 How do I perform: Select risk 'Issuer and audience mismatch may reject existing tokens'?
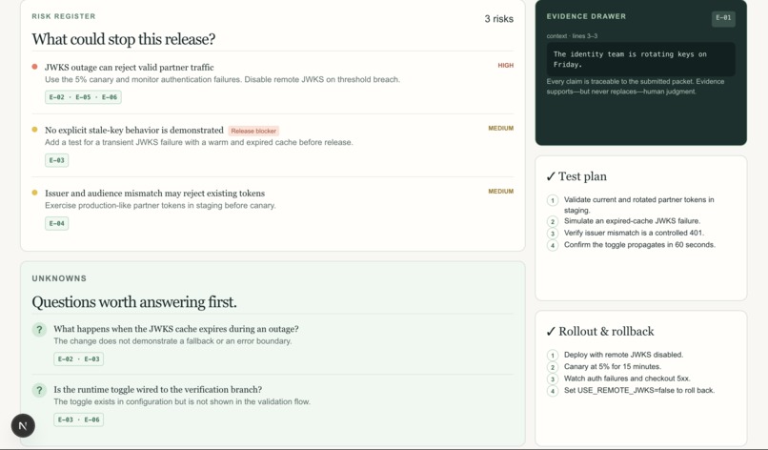(154, 194)
